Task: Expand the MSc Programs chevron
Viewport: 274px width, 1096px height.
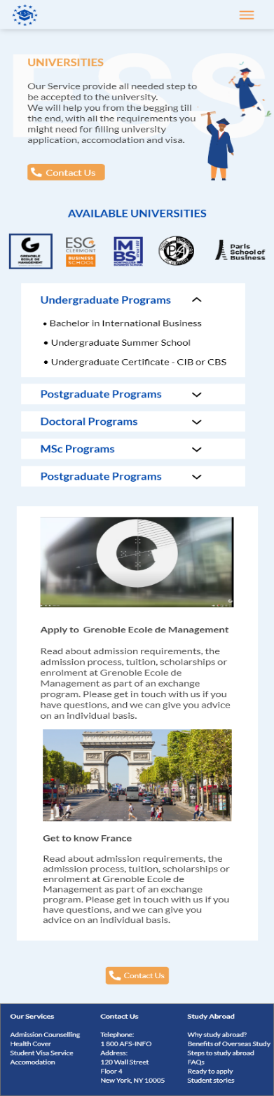Action: click(x=197, y=449)
